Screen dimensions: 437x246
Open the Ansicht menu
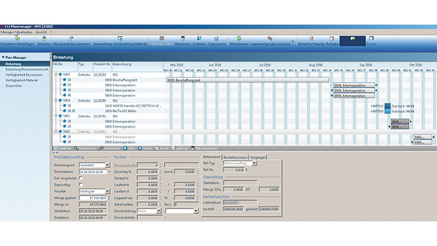click(41, 32)
